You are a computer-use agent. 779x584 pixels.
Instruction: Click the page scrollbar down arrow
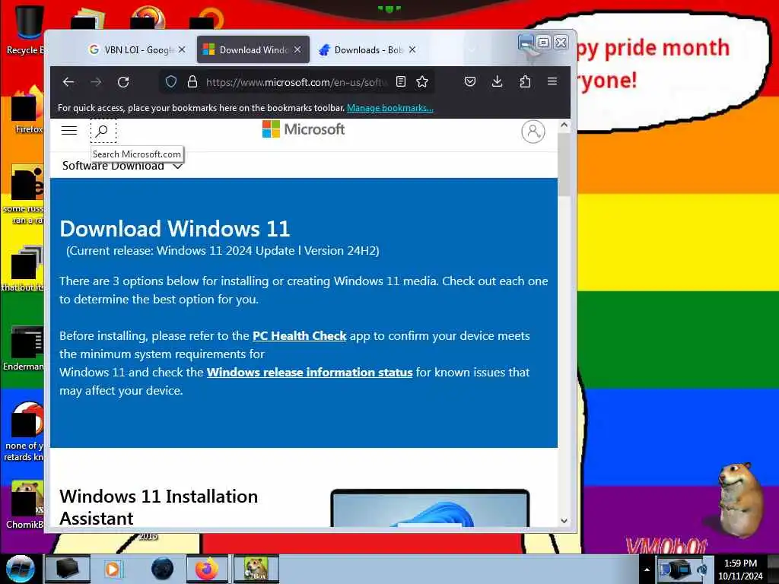tap(564, 520)
